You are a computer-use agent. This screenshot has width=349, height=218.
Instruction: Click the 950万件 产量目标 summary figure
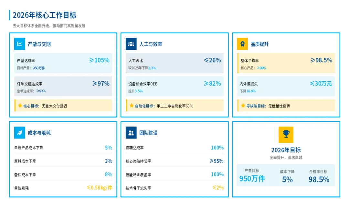coord(252,179)
